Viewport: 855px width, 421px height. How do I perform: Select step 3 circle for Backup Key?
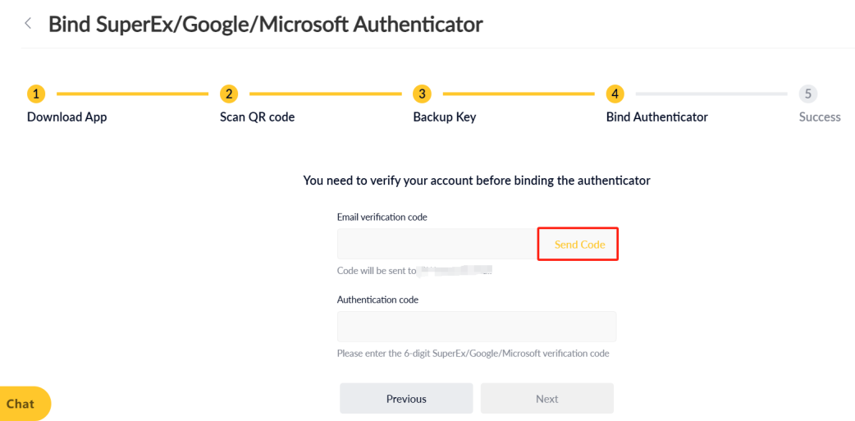point(422,94)
